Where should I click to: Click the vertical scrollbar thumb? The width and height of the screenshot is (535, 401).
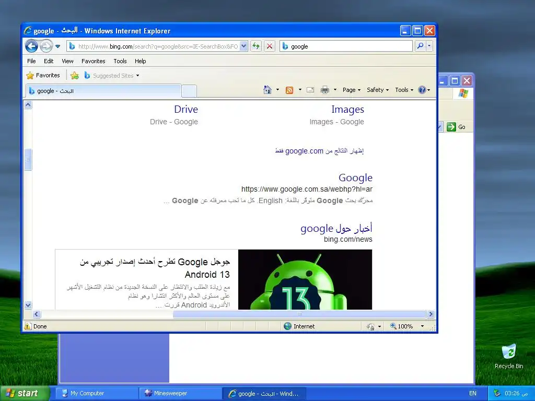coord(28,159)
